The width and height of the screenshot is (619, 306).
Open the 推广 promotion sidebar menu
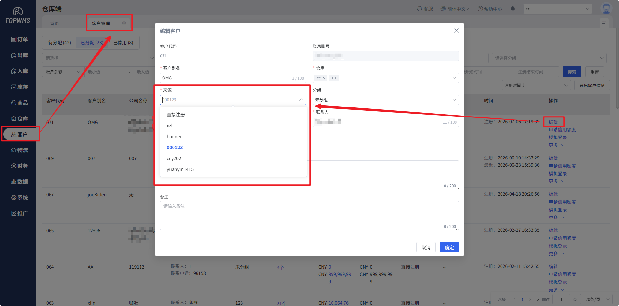[19, 213]
